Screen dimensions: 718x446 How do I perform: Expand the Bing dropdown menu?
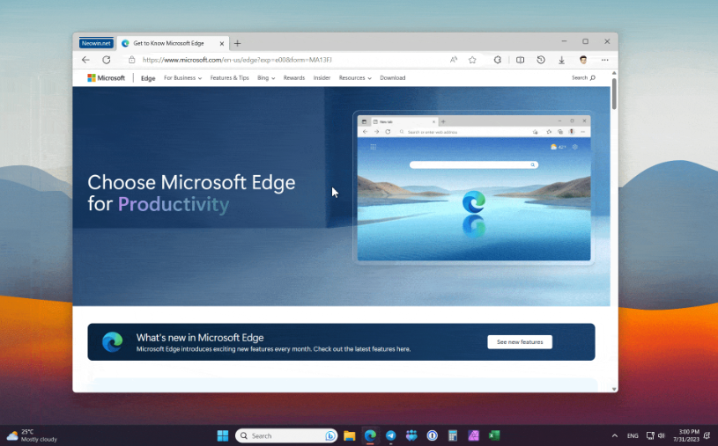pyautogui.click(x=266, y=77)
